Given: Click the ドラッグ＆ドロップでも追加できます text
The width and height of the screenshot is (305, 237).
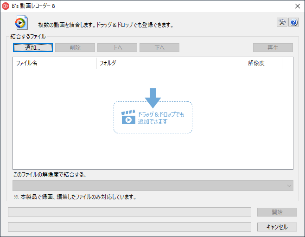Looking at the screenshot, I should point(161,118).
